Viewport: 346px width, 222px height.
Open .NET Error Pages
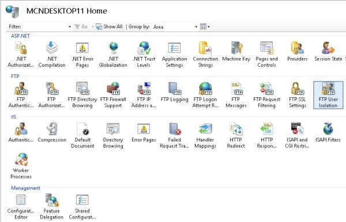(82, 54)
